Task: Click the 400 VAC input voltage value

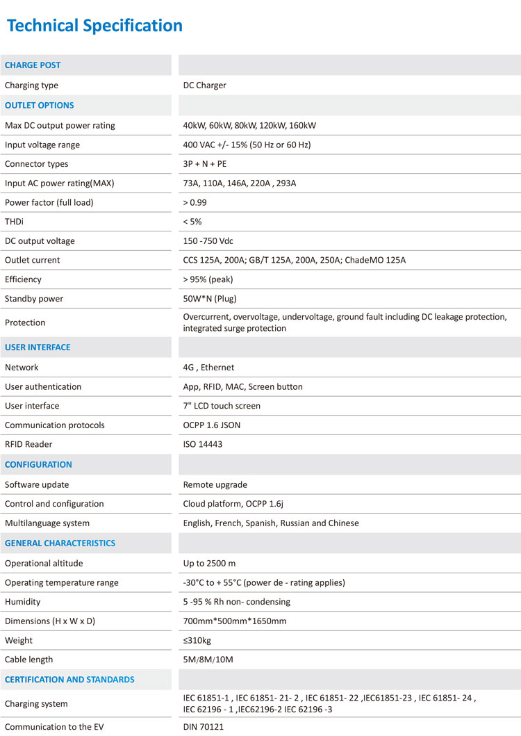Action: (247, 145)
